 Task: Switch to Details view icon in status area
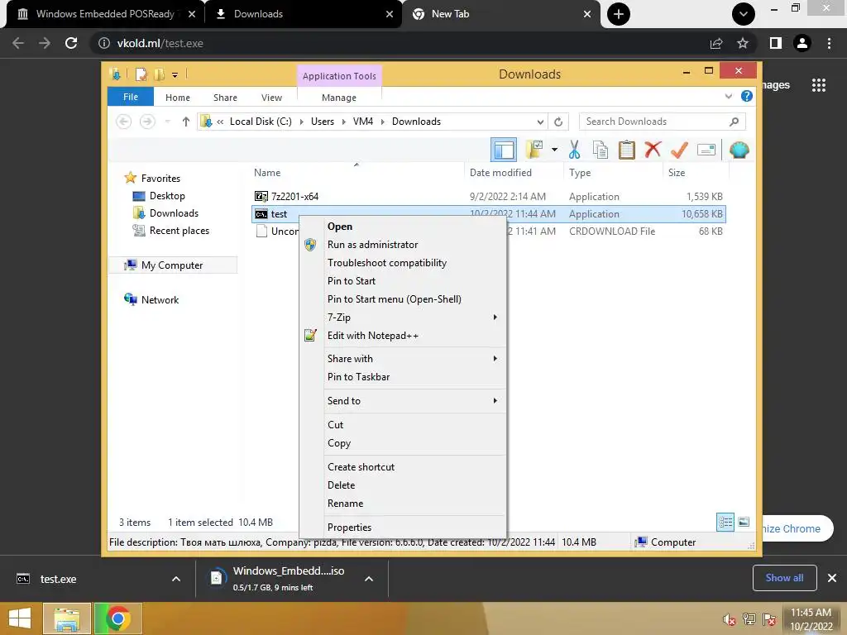(x=725, y=523)
